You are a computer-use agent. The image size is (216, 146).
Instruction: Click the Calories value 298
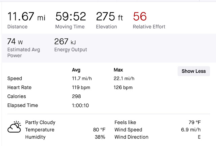click(77, 96)
